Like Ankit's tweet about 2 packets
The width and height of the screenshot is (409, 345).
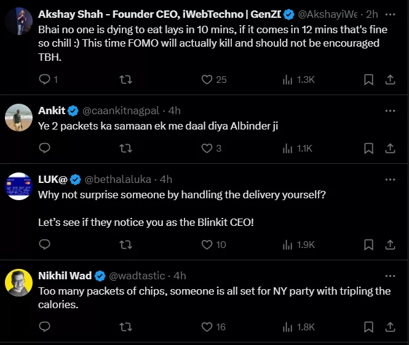click(207, 148)
